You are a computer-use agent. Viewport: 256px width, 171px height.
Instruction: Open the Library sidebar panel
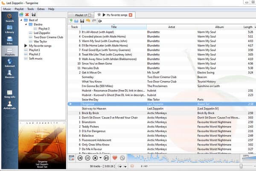click(10, 29)
